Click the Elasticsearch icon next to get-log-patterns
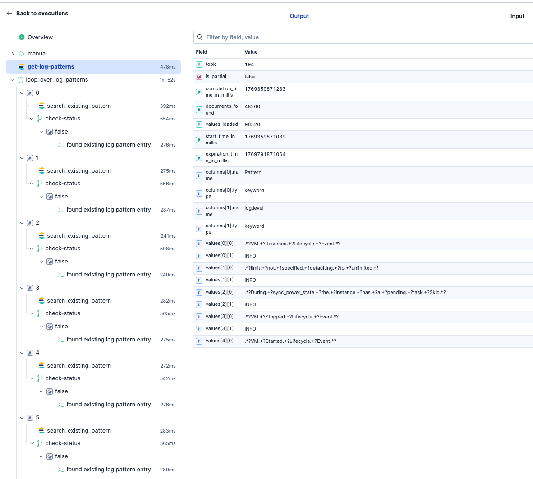The width and height of the screenshot is (533, 479). point(22,67)
